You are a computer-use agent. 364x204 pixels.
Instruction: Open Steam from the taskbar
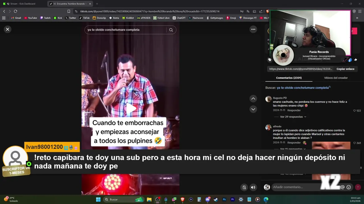point(216,199)
